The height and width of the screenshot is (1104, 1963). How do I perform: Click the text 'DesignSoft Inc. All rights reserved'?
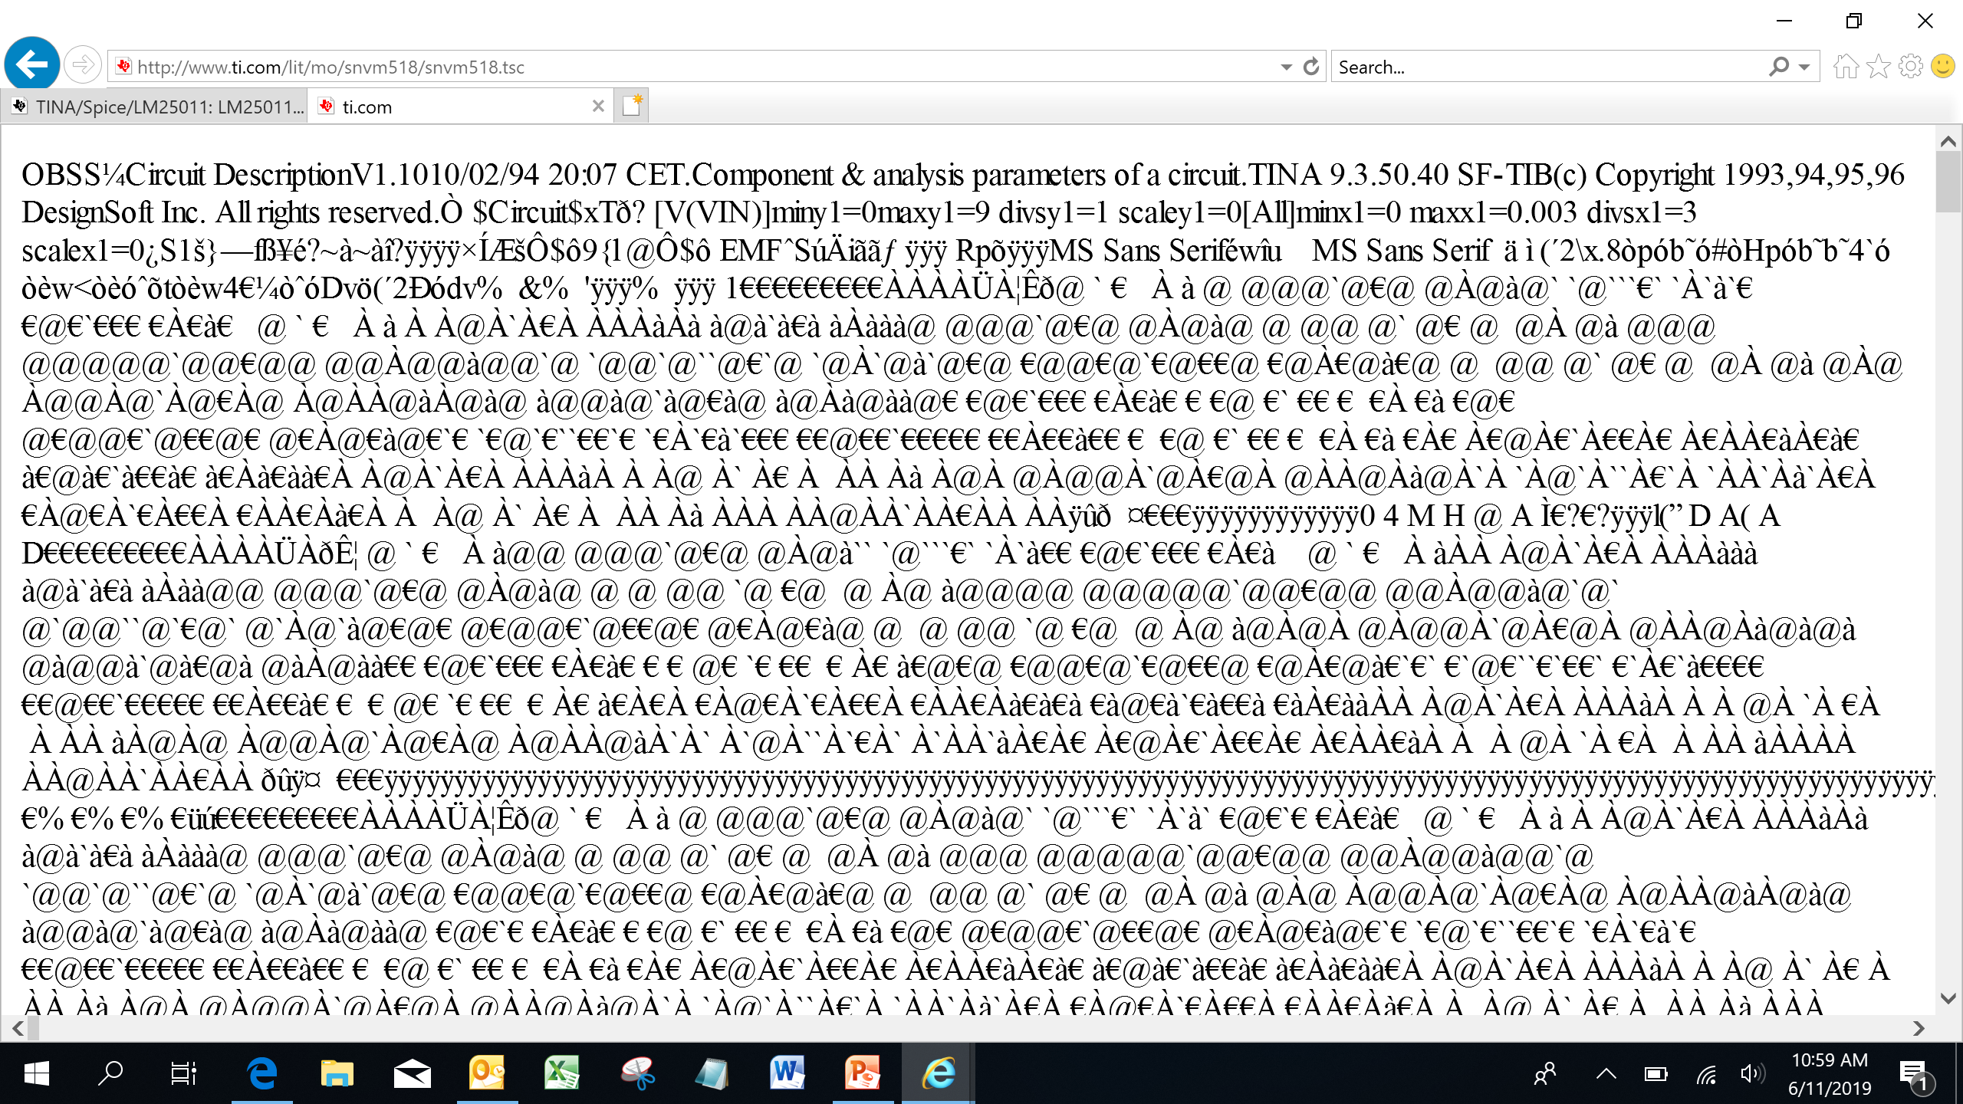231,212
